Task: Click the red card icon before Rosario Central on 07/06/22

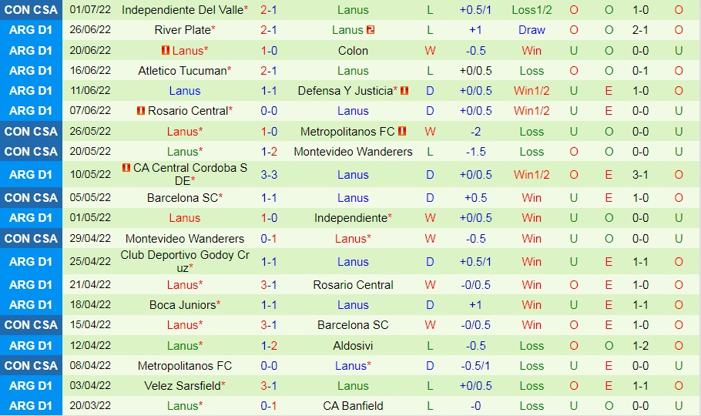Action: coord(140,110)
